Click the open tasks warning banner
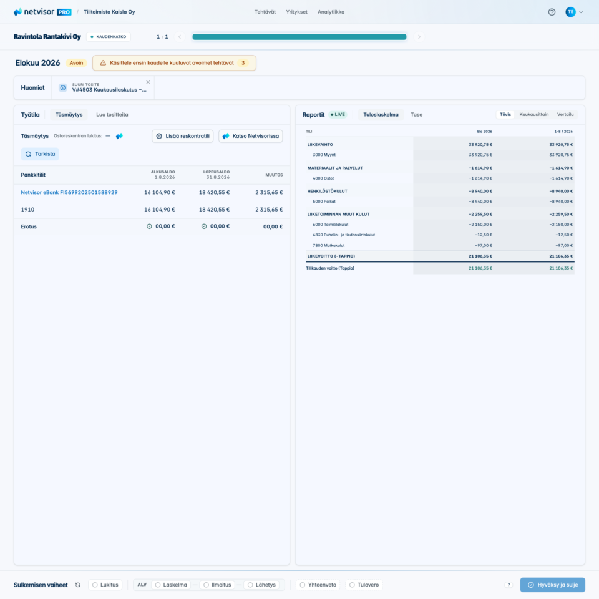The image size is (599, 599). [x=174, y=62]
